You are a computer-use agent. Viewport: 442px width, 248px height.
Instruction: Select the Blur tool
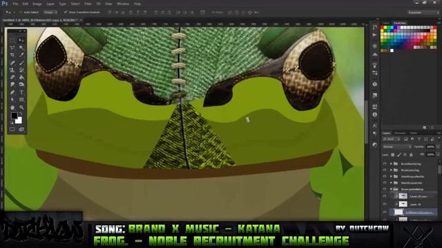[x=12, y=84]
